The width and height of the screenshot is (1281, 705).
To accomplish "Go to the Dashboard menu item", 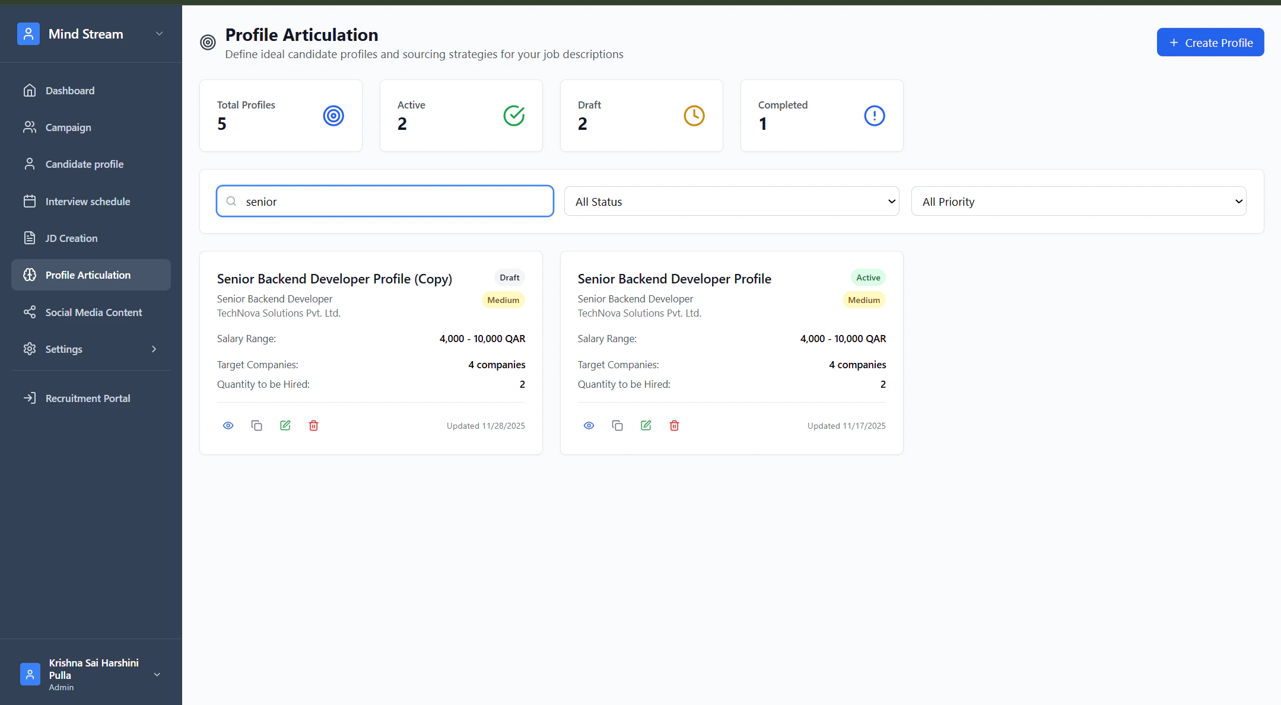I will (x=70, y=91).
